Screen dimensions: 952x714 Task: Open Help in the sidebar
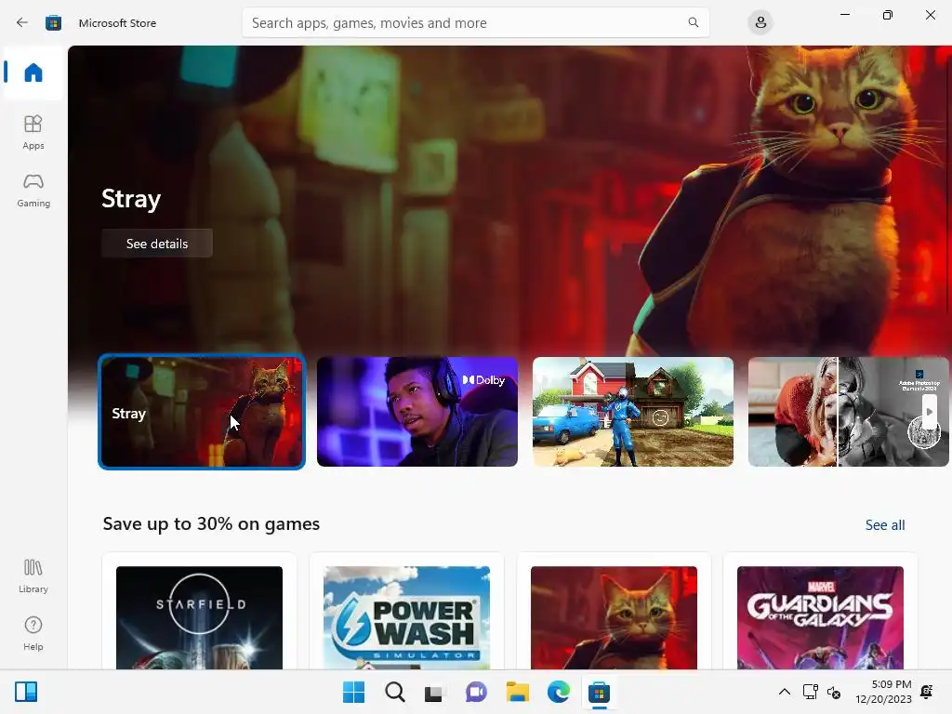coord(33,634)
